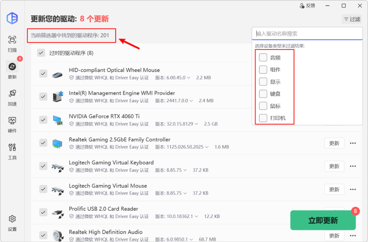Image resolution: width=368 pixels, height=242 pixels.
Task: Open 设置 settings
Action: click(x=12, y=223)
